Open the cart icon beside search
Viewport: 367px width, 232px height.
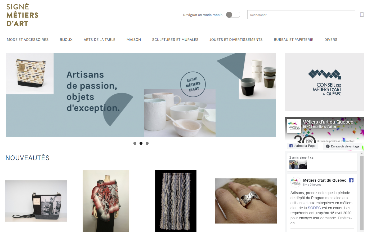tap(362, 15)
